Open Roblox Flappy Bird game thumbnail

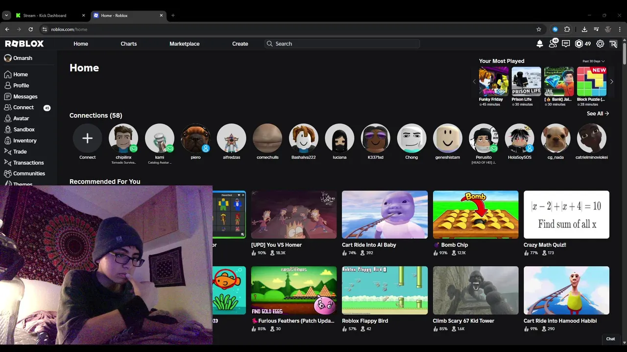[x=385, y=290]
